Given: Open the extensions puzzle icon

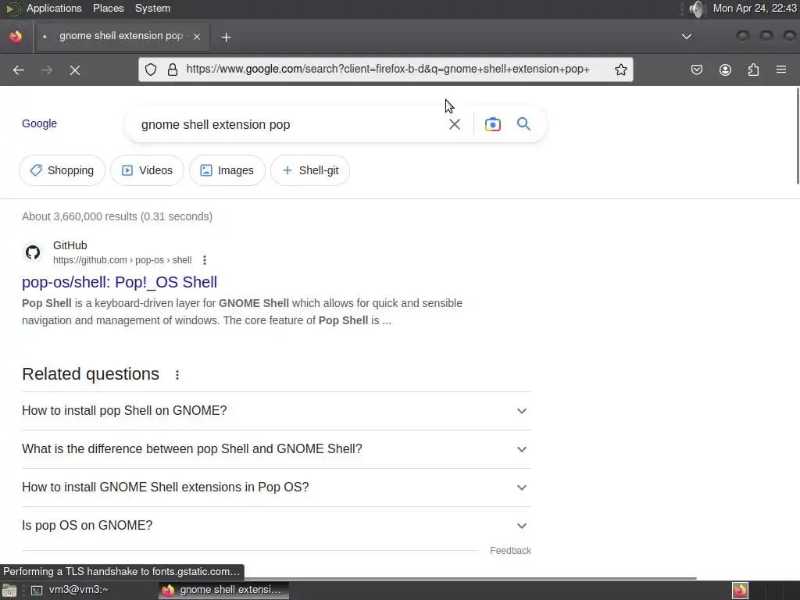Looking at the screenshot, I should click(x=753, y=70).
